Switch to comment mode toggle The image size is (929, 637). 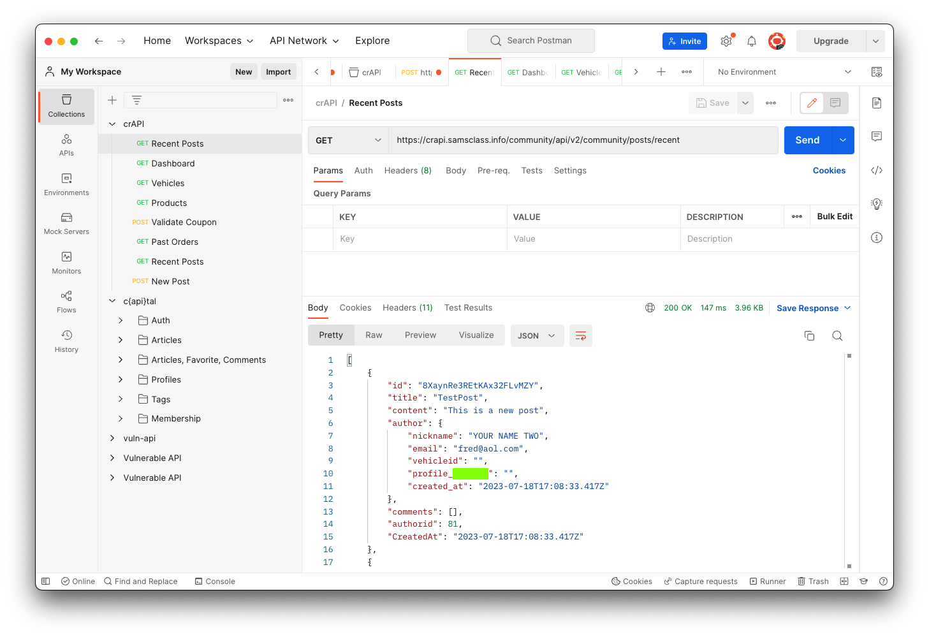835,103
